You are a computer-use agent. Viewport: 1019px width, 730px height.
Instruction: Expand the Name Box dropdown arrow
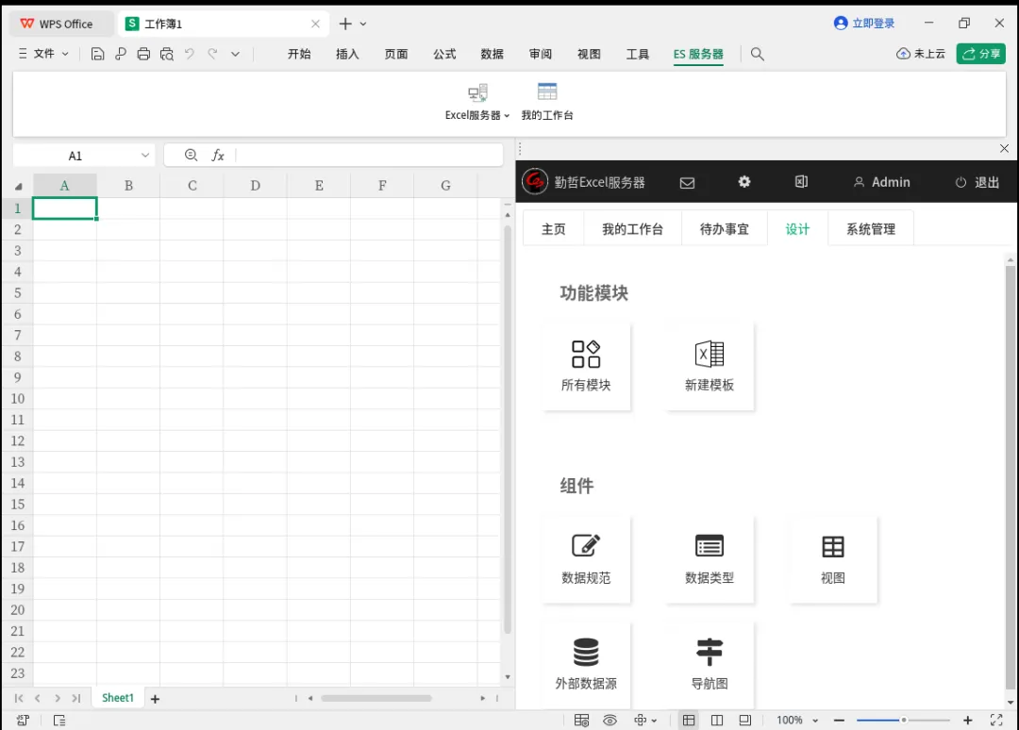point(145,156)
